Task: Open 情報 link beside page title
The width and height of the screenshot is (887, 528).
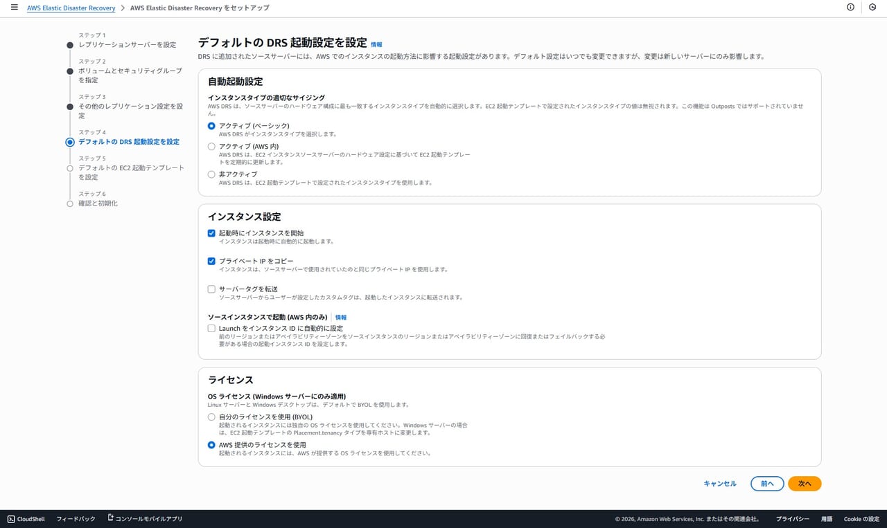Action: (x=376, y=44)
